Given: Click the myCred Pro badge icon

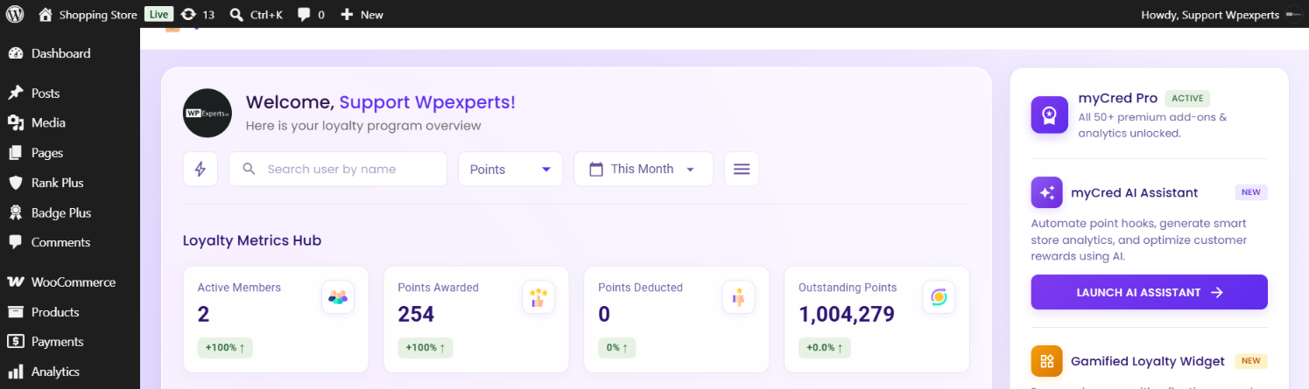Looking at the screenshot, I should (x=1049, y=115).
